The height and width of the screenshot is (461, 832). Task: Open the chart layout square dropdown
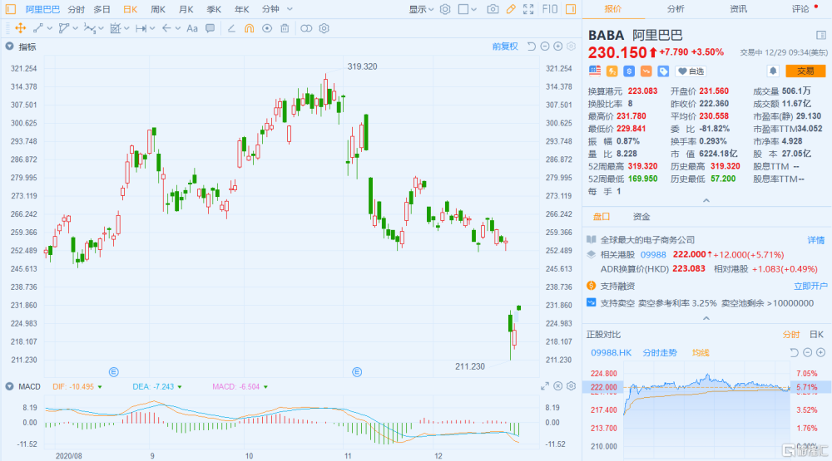[x=468, y=9]
